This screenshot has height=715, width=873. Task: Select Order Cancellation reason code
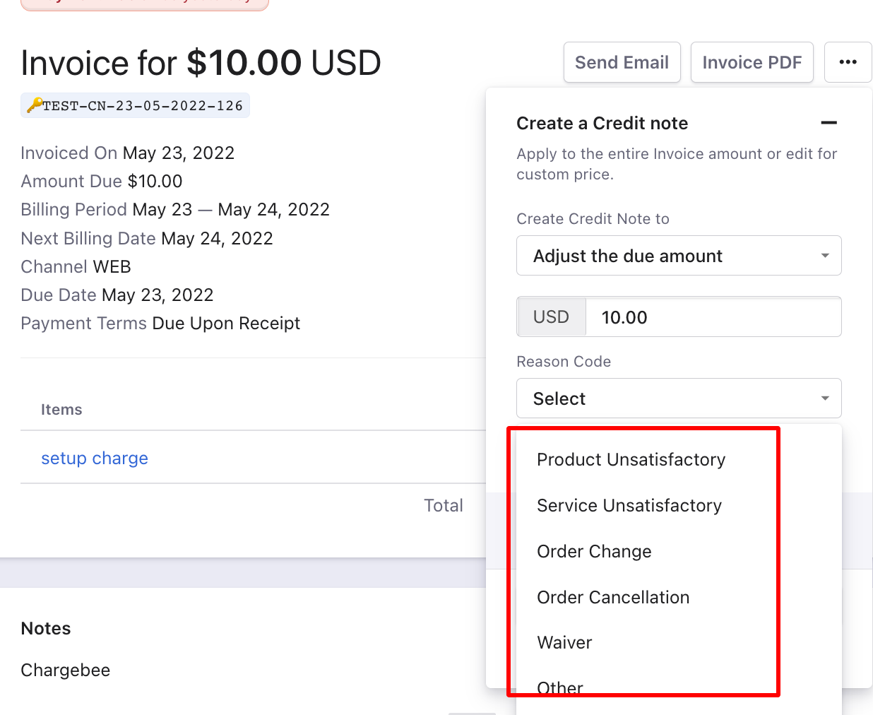pyautogui.click(x=613, y=598)
